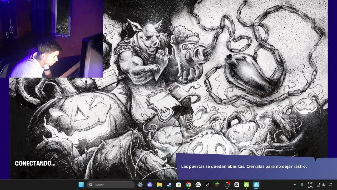This screenshot has height=190, width=337.
Task: Open volume speaker tray icon
Action: 323,185
